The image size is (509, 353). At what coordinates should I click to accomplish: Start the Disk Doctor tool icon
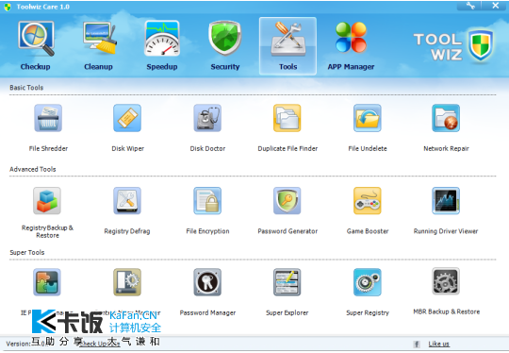tap(207, 118)
